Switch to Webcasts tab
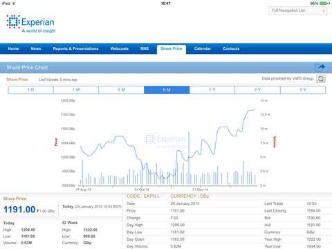Image resolution: width=332 pixels, height=249 pixels. (120, 48)
